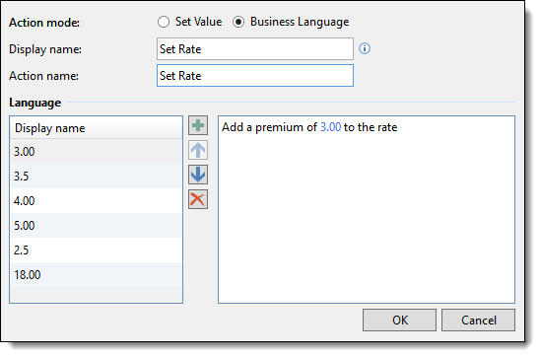Click the Display name text field
Viewport: 540px width, 357px height.
pyautogui.click(x=255, y=49)
